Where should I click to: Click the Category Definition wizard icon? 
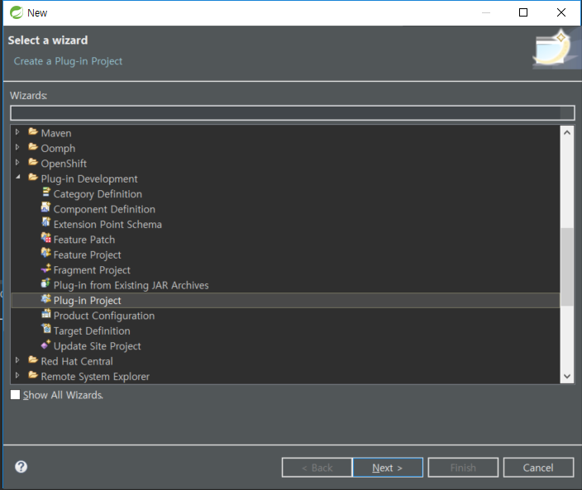point(46,193)
